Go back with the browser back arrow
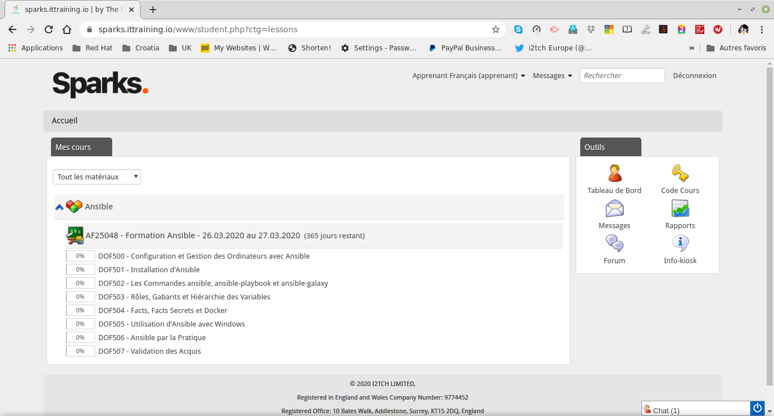 coord(12,29)
